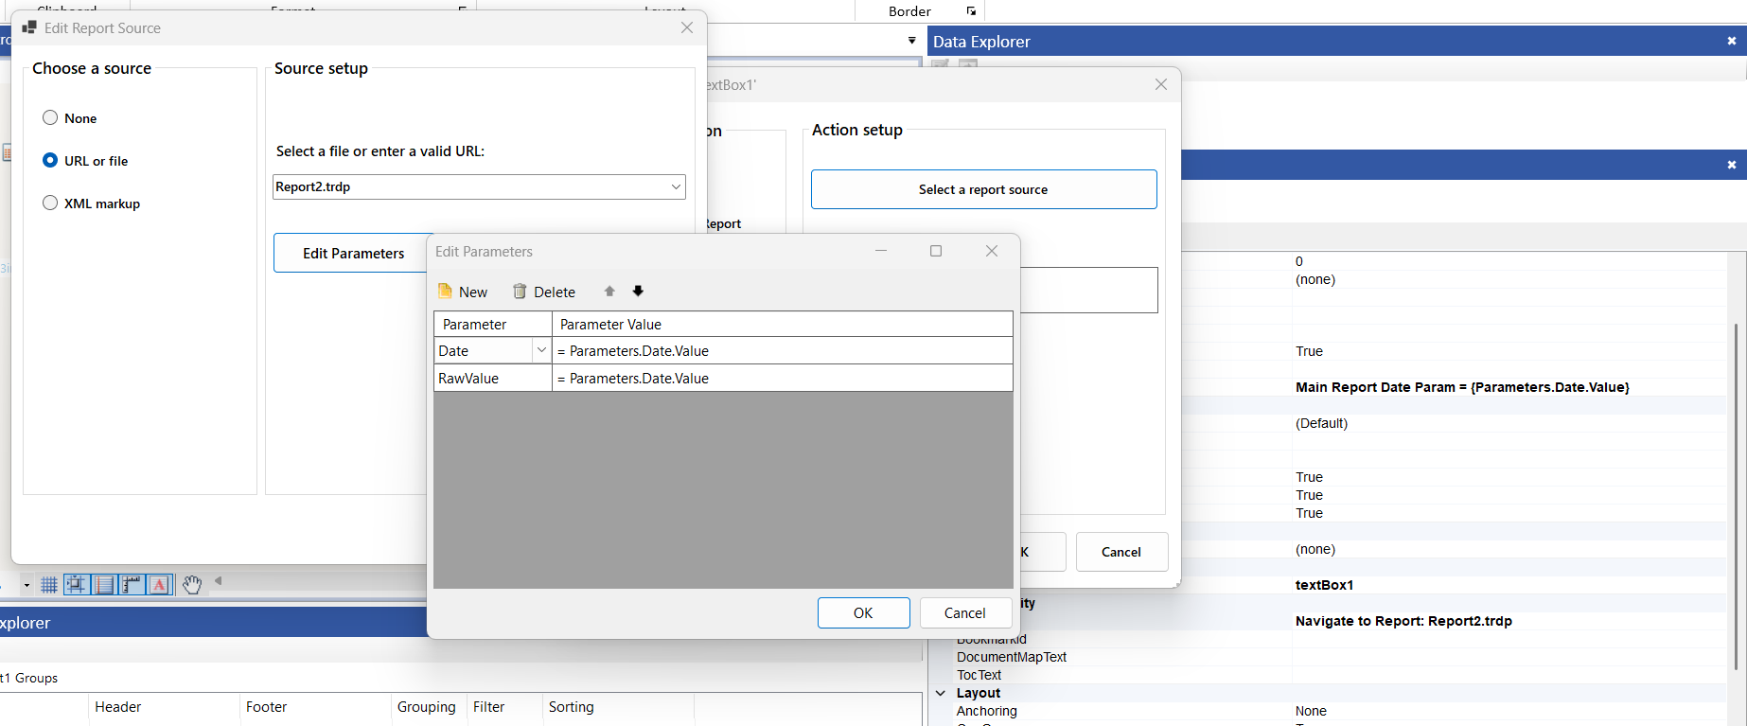
Task: Click the Filter column header
Action: click(x=488, y=707)
